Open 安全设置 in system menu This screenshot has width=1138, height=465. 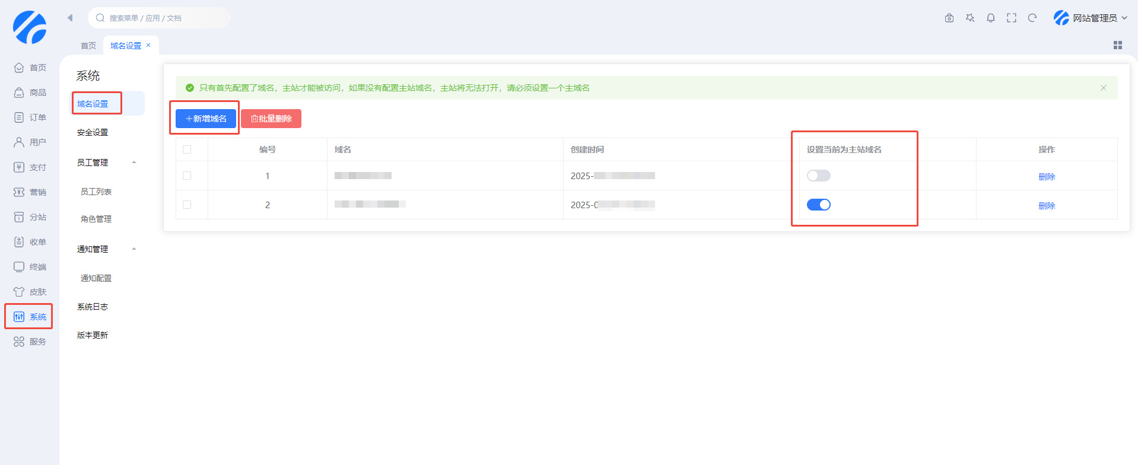point(93,132)
